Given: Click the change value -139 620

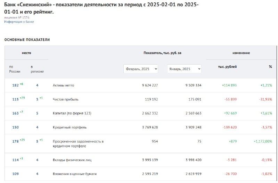Looking at the screenshot, I should click(230, 127).
